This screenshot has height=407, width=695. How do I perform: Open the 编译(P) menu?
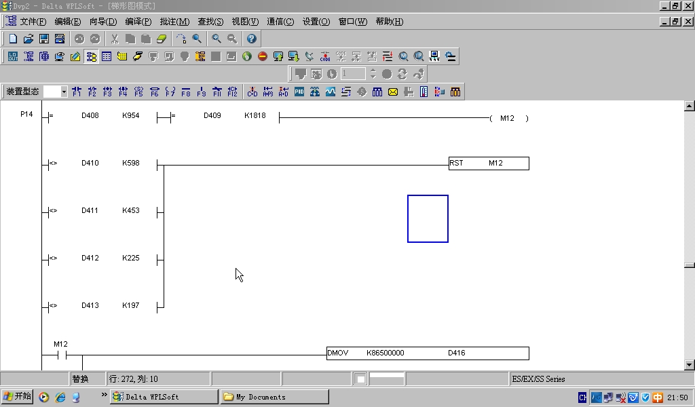pos(138,22)
